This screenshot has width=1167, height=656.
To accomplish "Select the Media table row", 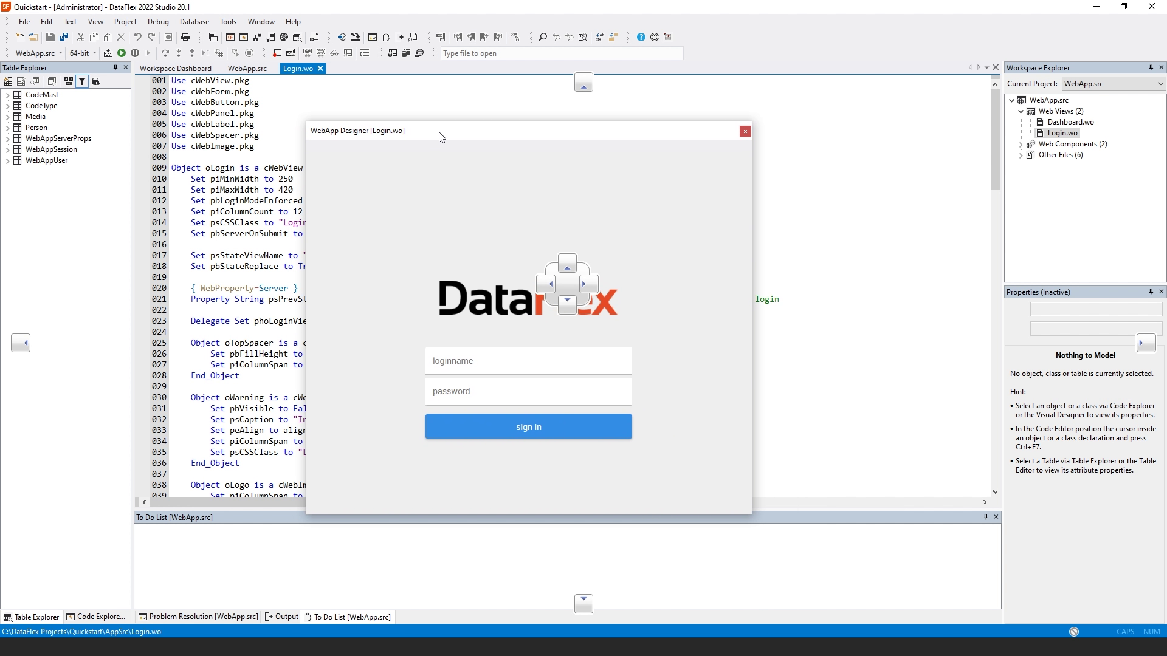I will pos(35,117).
